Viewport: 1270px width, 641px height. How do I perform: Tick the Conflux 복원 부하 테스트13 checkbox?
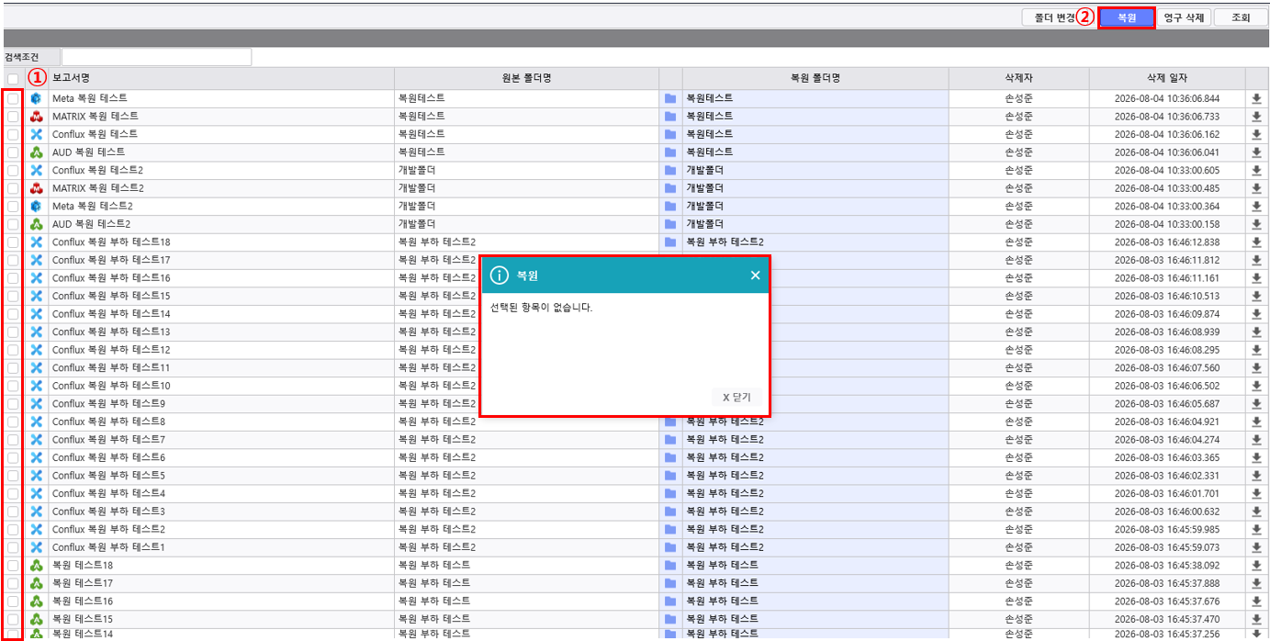pyautogui.click(x=13, y=332)
